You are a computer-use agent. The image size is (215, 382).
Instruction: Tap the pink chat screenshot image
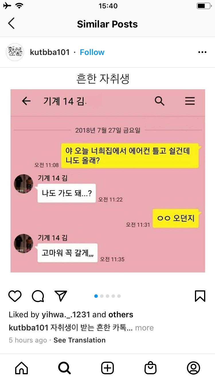click(108, 181)
